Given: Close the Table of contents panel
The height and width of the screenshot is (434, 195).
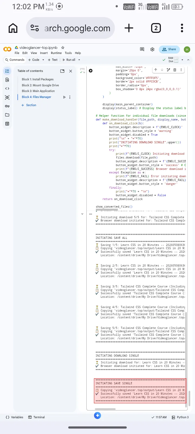Looking at the screenshot, I should point(71,71).
